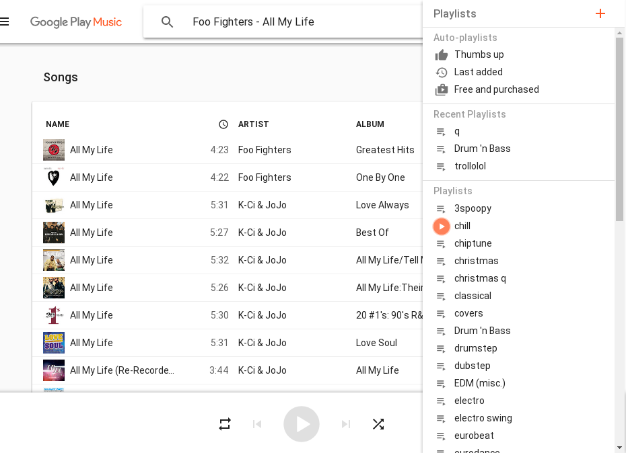Screen dimensions: 626x453
Task: Open the Last added auto-playlist
Action: coord(478,72)
